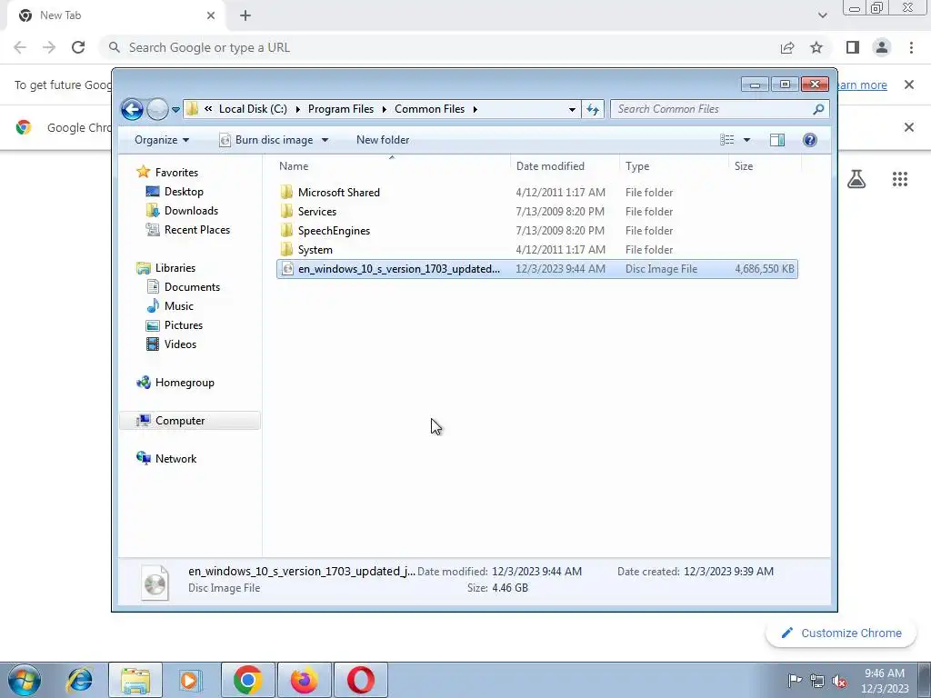Open the Organize menu
Viewport: 931px width, 698px height.
point(162,140)
